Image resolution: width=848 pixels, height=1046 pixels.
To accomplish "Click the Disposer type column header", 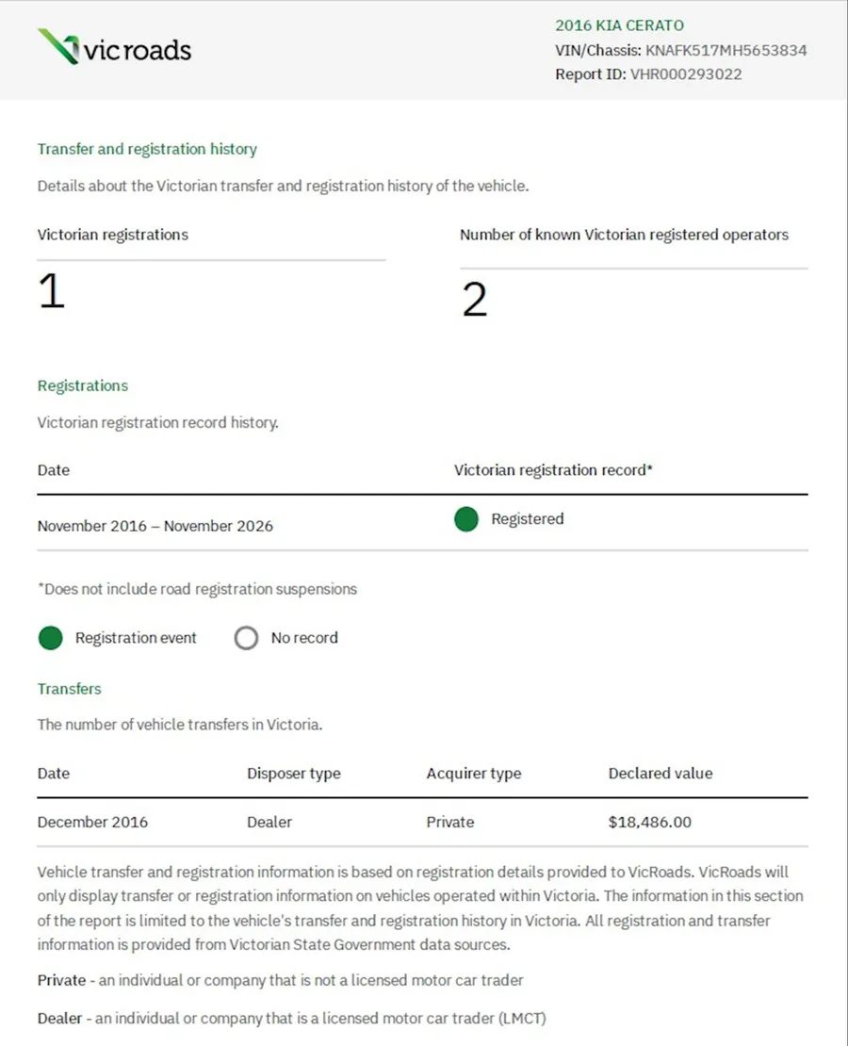I will point(294,773).
